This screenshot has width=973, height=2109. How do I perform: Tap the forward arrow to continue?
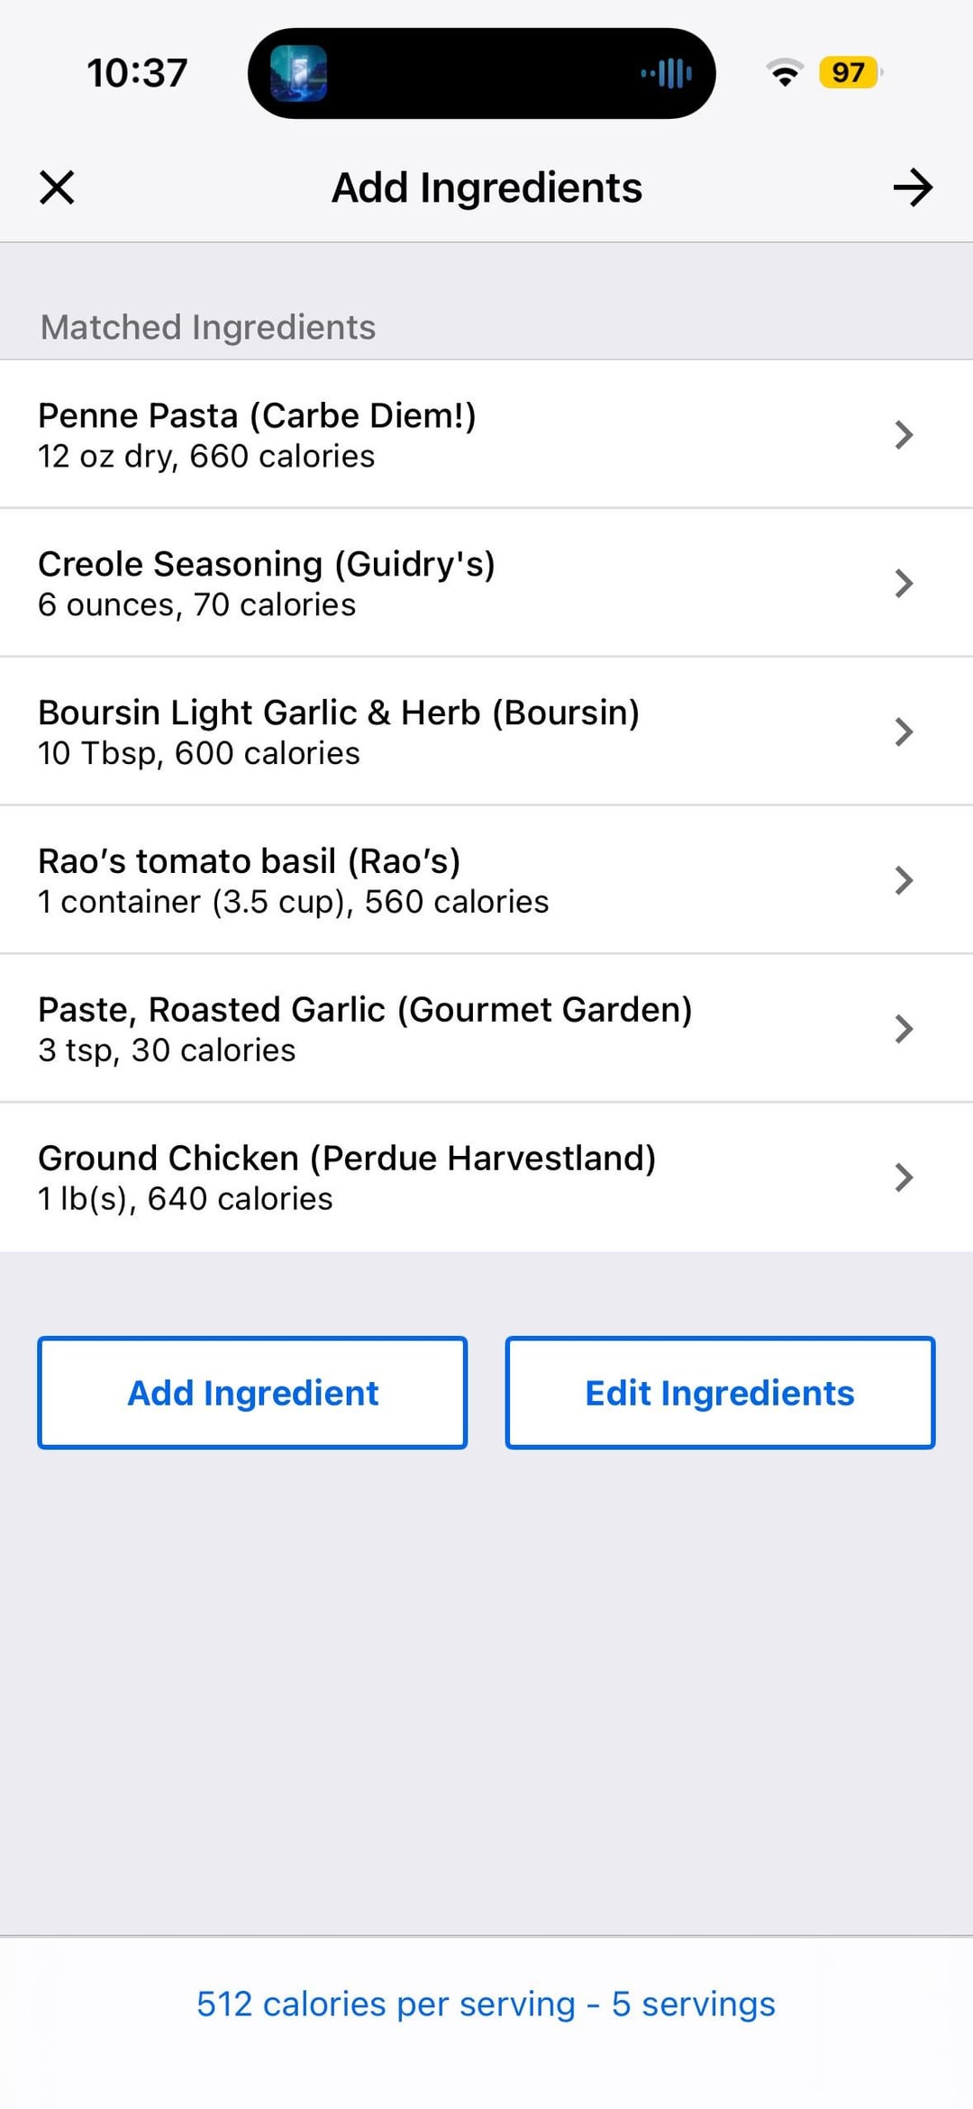click(913, 187)
